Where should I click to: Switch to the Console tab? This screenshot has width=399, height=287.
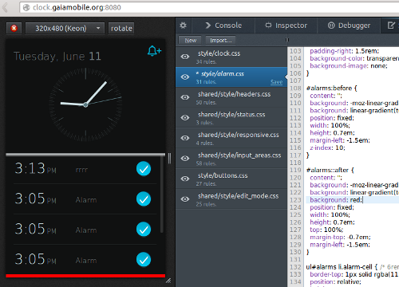tap(223, 26)
